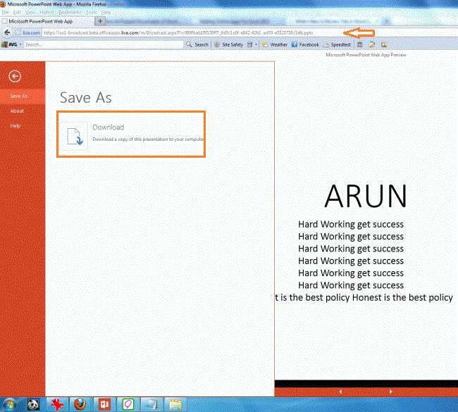Click the Firefox back navigation button
The image size is (458, 412).
(x=7, y=32)
